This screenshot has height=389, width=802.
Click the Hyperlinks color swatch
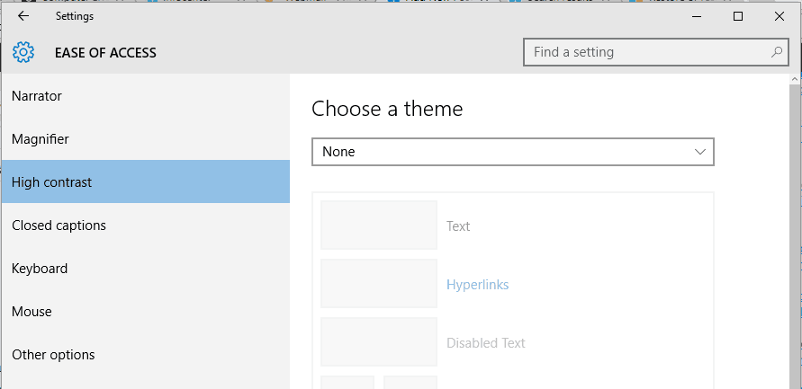[x=379, y=284]
